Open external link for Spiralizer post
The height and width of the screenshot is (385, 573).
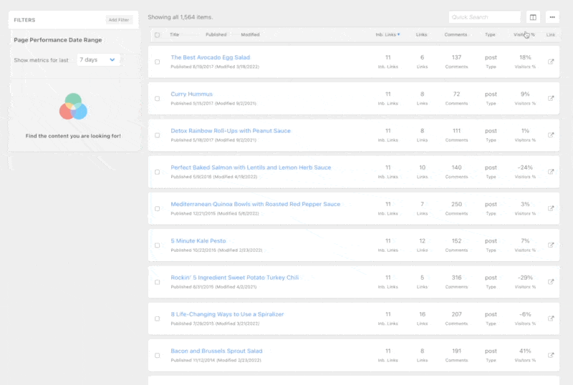pos(551,318)
